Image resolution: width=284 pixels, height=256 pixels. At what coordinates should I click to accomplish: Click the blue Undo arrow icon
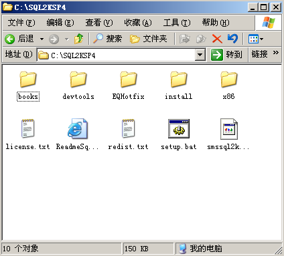pyautogui.click(x=233, y=39)
